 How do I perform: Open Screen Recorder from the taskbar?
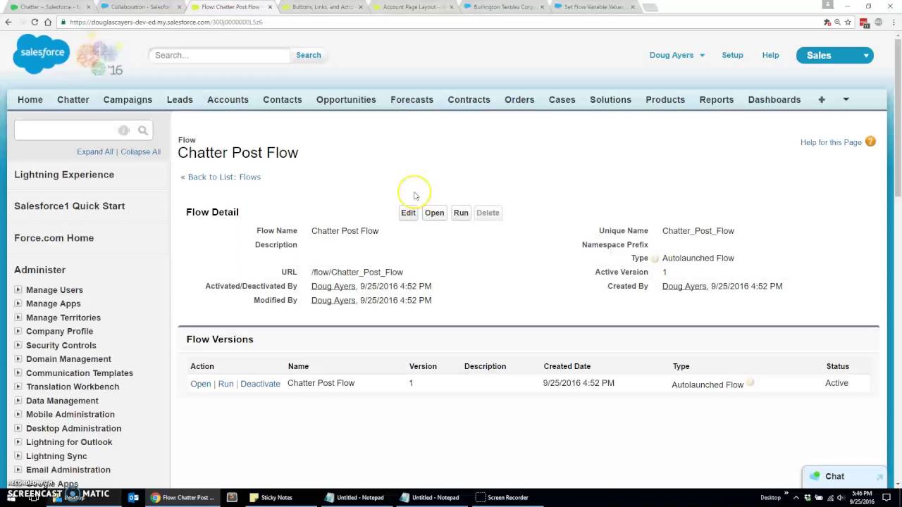click(502, 497)
